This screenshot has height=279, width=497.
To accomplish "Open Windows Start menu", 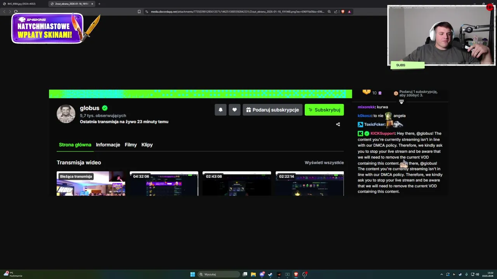I will 193,274.
